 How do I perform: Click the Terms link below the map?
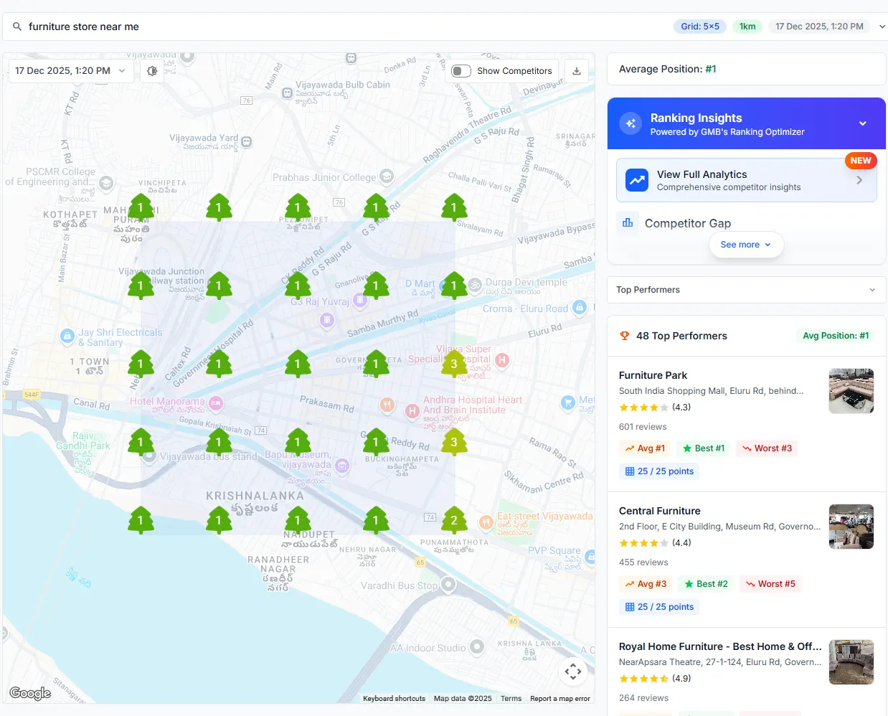(511, 698)
